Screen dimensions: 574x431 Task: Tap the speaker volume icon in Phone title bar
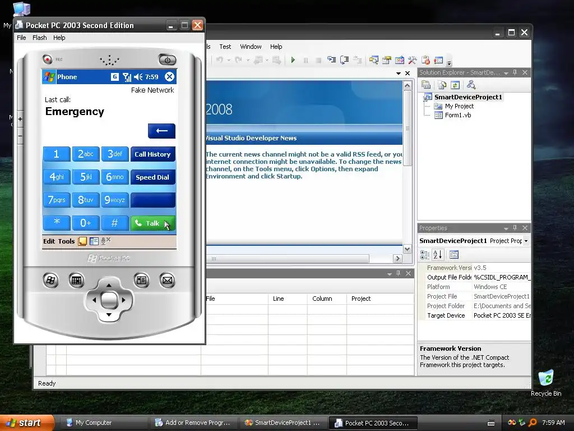[x=138, y=77]
